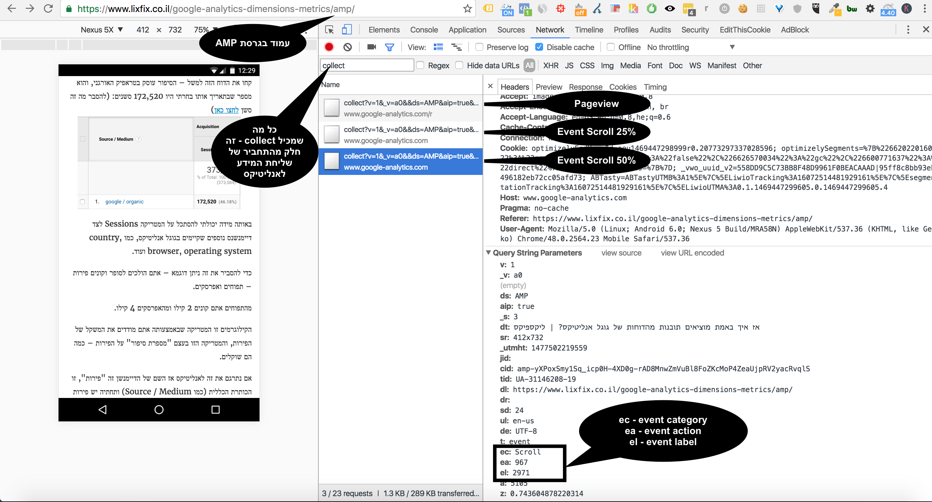Select the collect request to google-analytics.com/r
Image resolution: width=932 pixels, height=502 pixels.
401,108
